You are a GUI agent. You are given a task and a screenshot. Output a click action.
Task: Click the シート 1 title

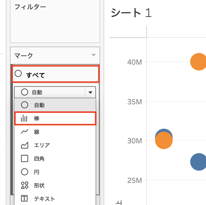point(131,13)
